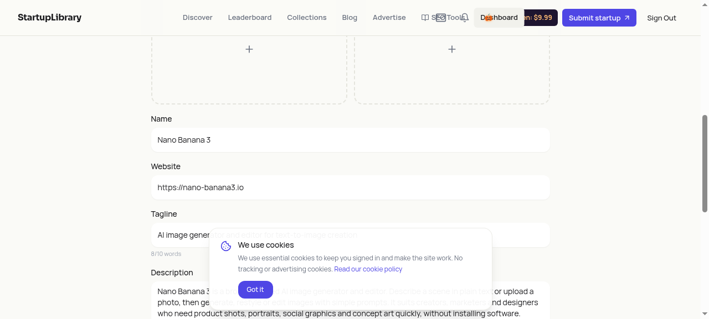Dismiss cookies with Got it button
The image size is (709, 319).
coord(255,290)
